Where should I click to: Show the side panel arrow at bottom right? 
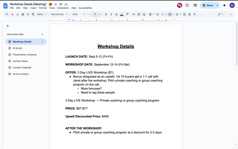click(236, 145)
